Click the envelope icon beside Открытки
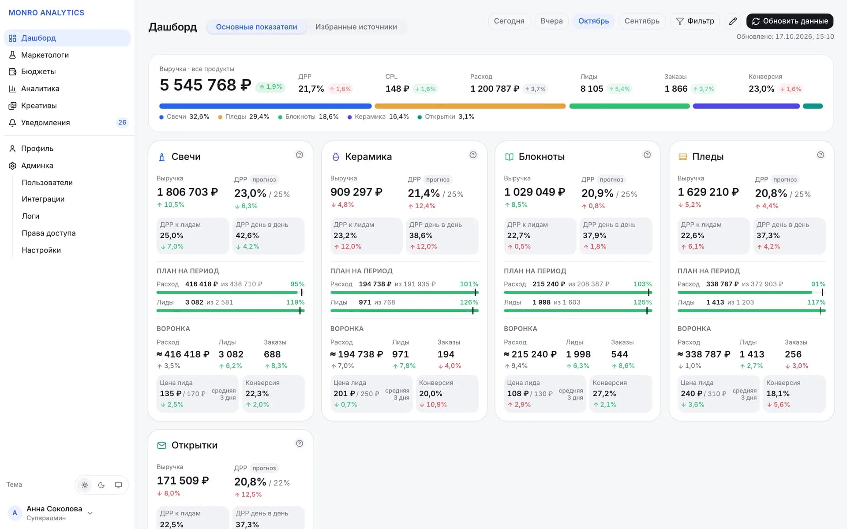The height and width of the screenshot is (529, 847). [161, 445]
